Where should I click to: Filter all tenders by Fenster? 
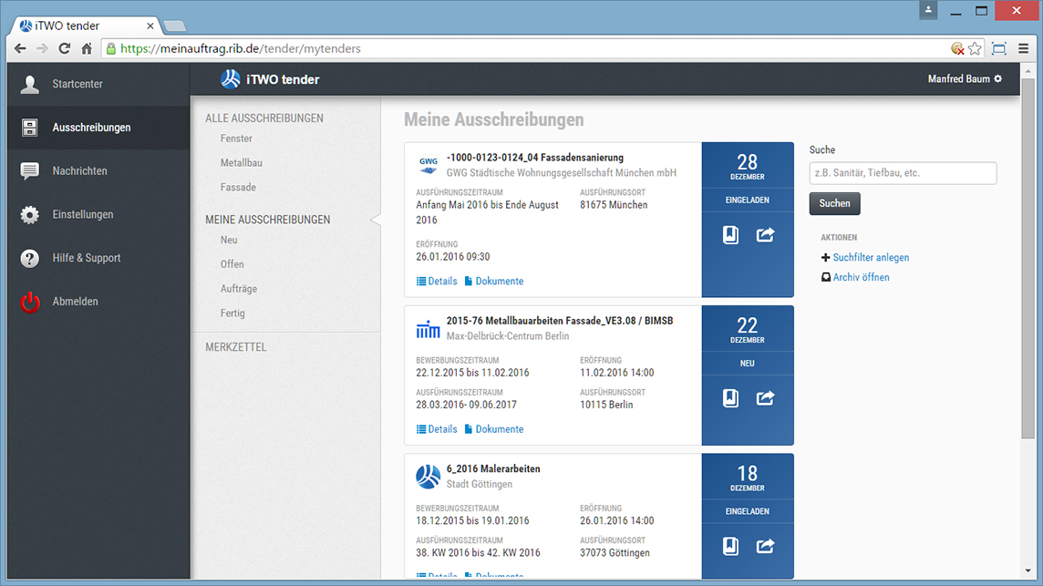pos(236,139)
